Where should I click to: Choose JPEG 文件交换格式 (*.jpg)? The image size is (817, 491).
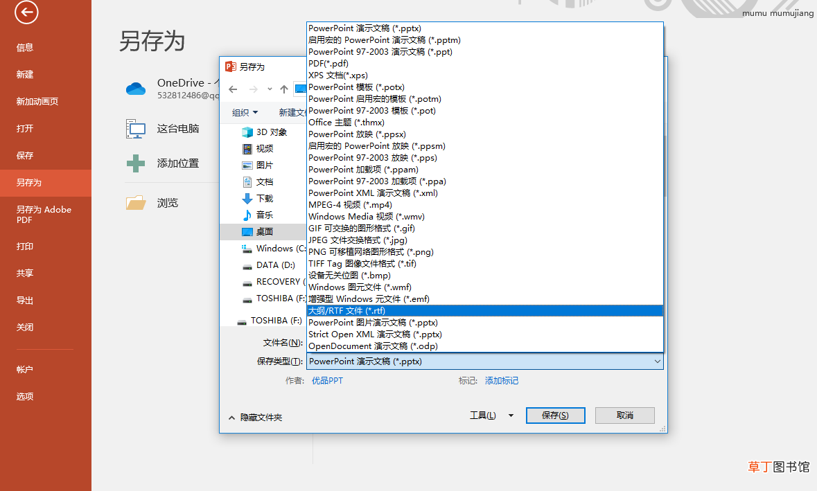484,240
